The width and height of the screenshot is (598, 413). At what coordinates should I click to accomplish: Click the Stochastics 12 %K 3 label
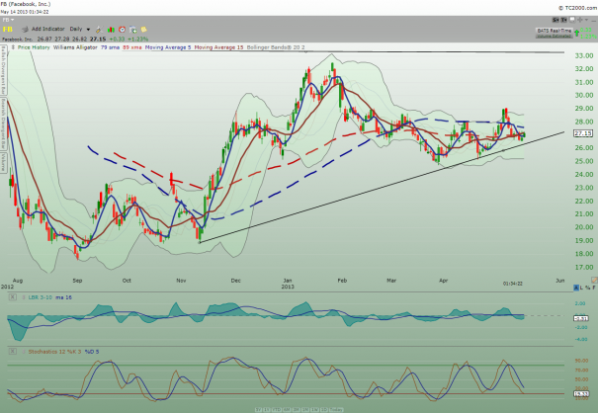(x=54, y=352)
